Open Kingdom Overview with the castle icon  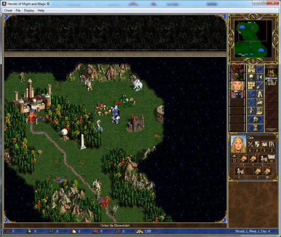pos(251,69)
